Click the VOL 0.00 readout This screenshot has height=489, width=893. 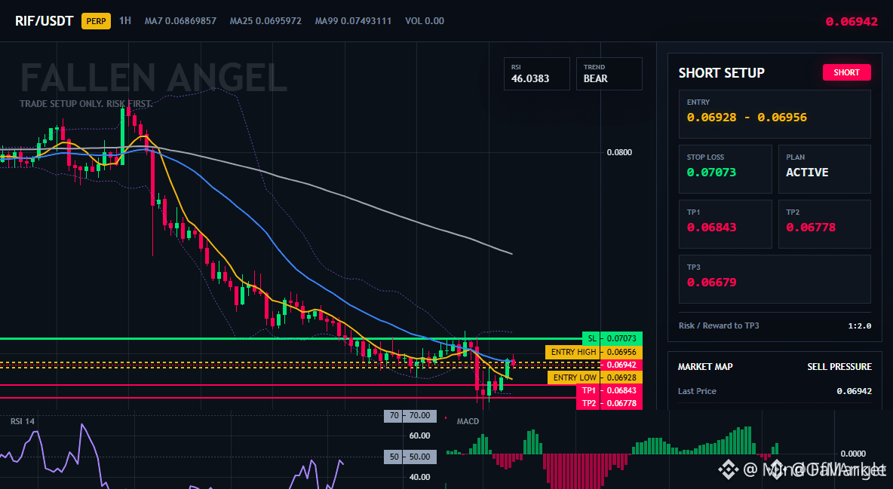[x=425, y=21]
